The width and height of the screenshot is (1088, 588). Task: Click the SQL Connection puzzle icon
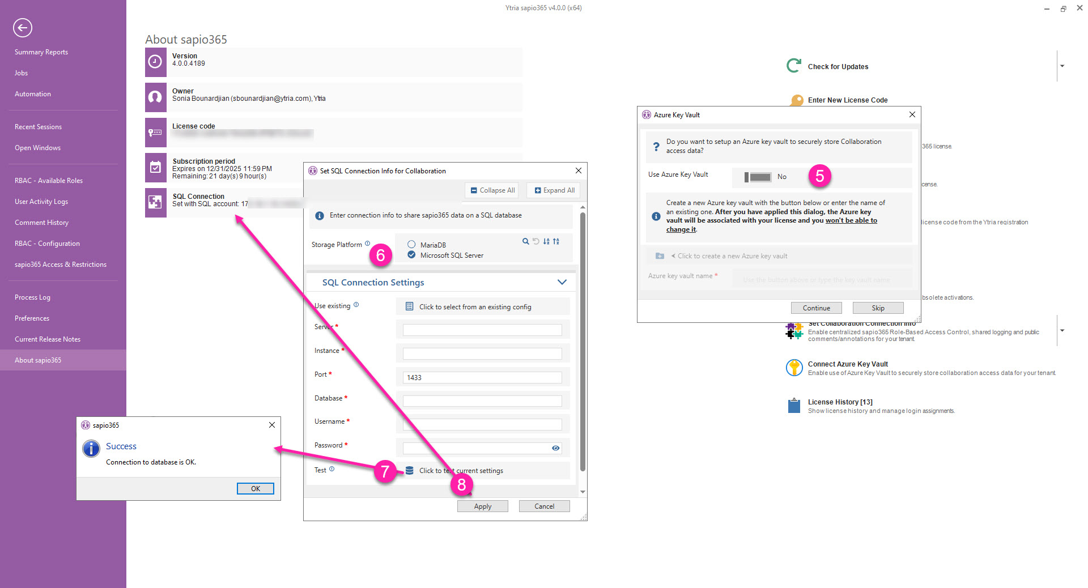pyautogui.click(x=155, y=202)
